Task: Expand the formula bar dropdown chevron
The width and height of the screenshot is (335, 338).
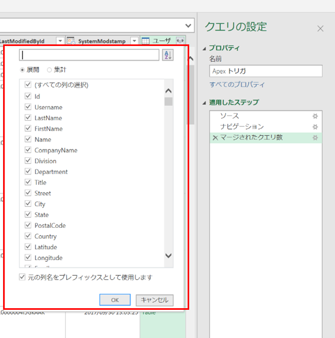Action: tap(188, 26)
